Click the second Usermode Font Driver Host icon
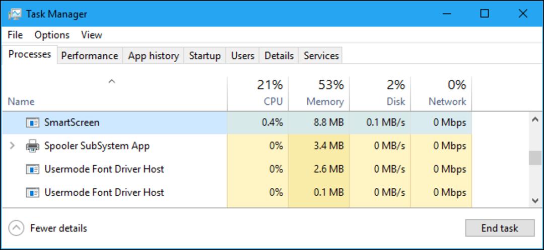544x250 pixels. (x=32, y=193)
